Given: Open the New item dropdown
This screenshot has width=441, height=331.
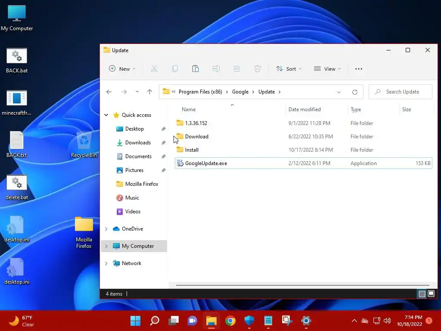Looking at the screenshot, I should click(122, 69).
